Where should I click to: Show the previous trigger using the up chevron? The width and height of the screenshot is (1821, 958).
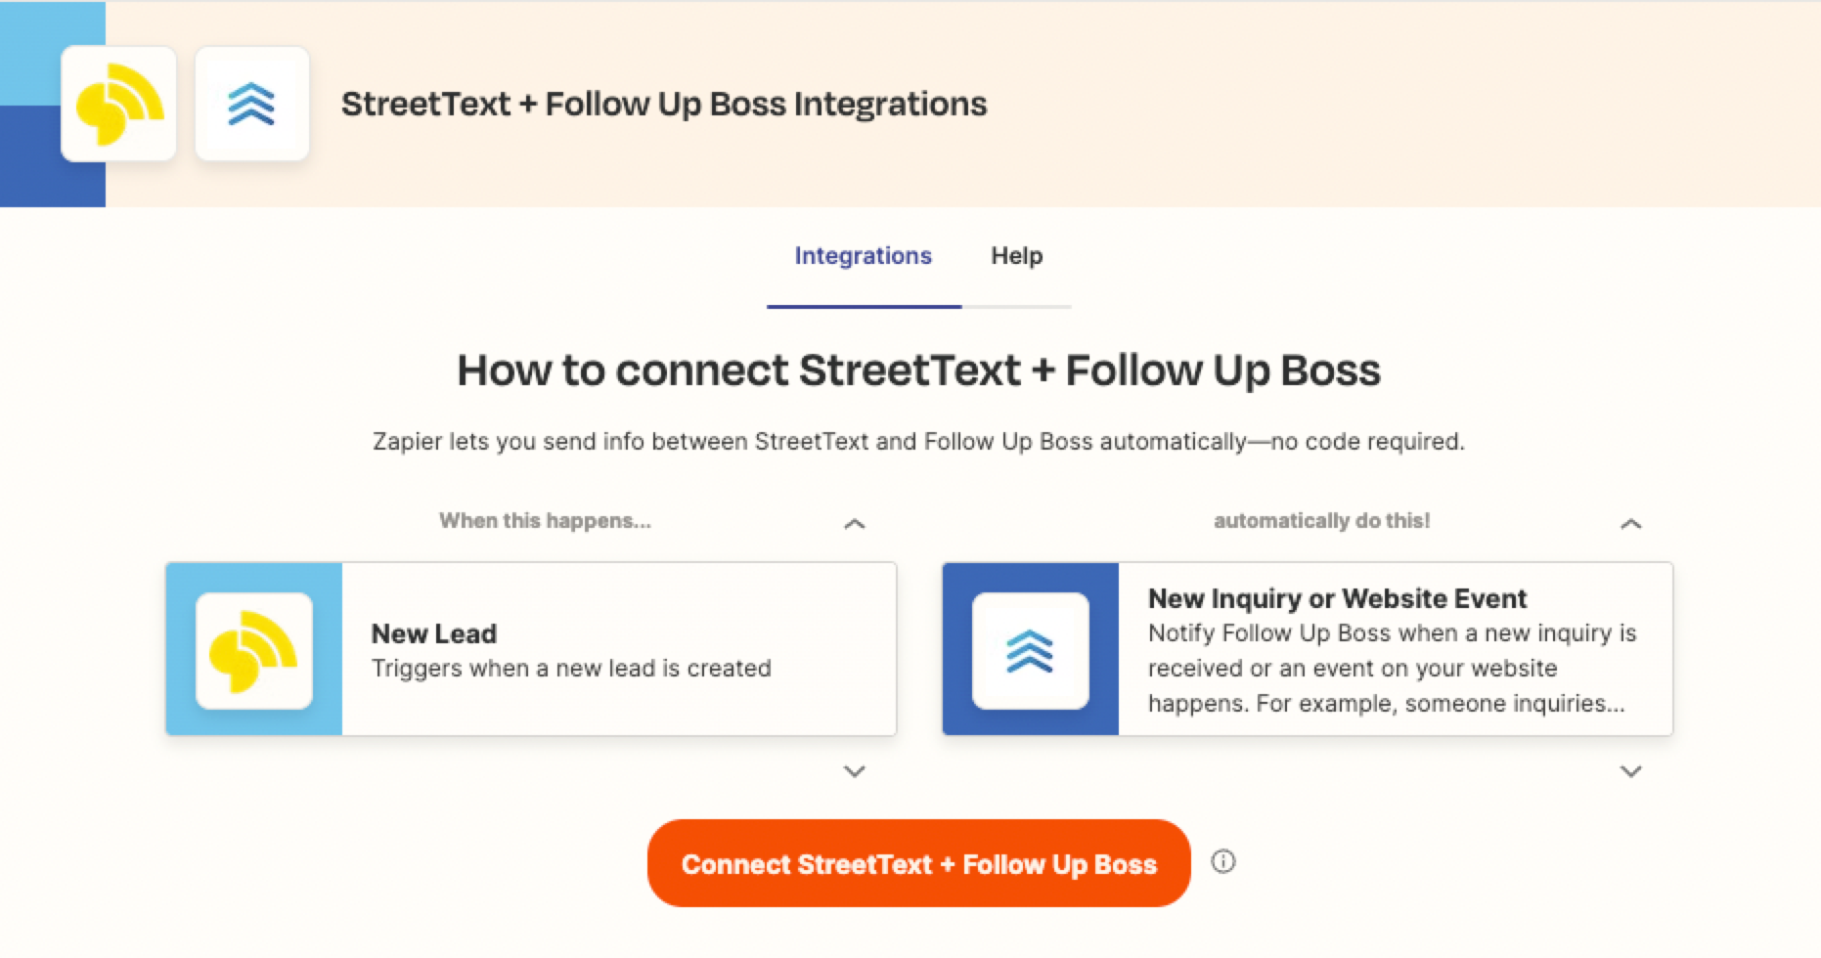tap(855, 524)
